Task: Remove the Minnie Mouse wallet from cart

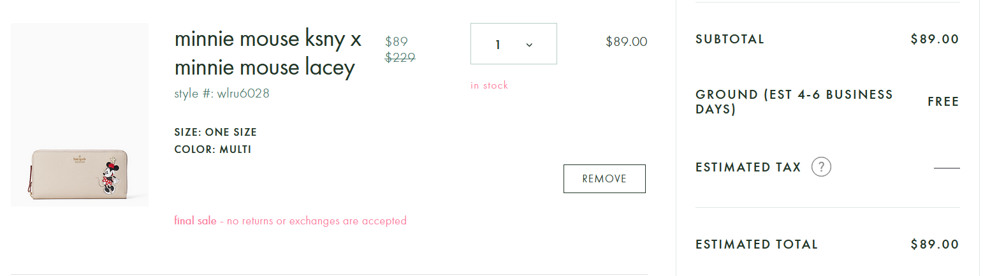Action: (604, 178)
